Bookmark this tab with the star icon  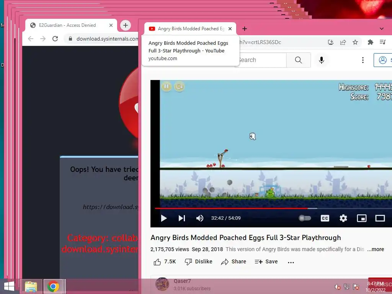(x=355, y=42)
